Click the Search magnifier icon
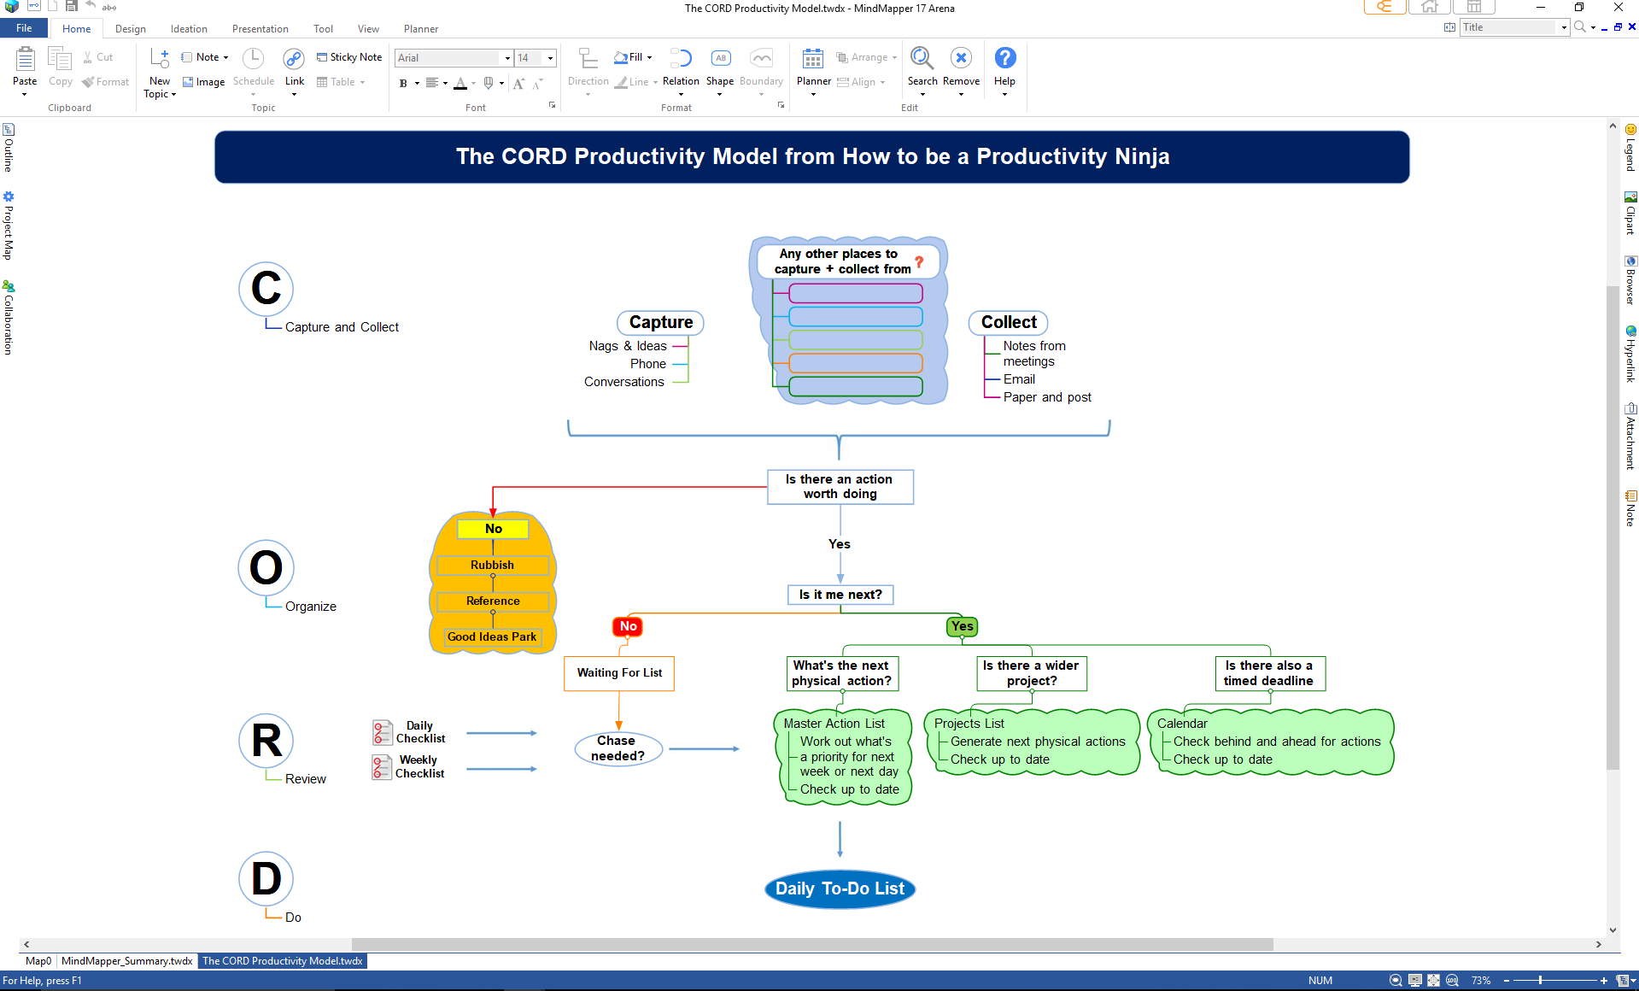This screenshot has width=1639, height=991. point(922,58)
